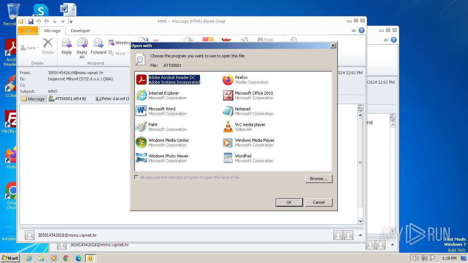
Task: Click the volume icon in system tray
Action: pos(415,258)
